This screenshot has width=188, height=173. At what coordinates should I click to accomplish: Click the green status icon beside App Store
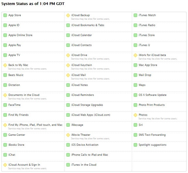click(5, 15)
